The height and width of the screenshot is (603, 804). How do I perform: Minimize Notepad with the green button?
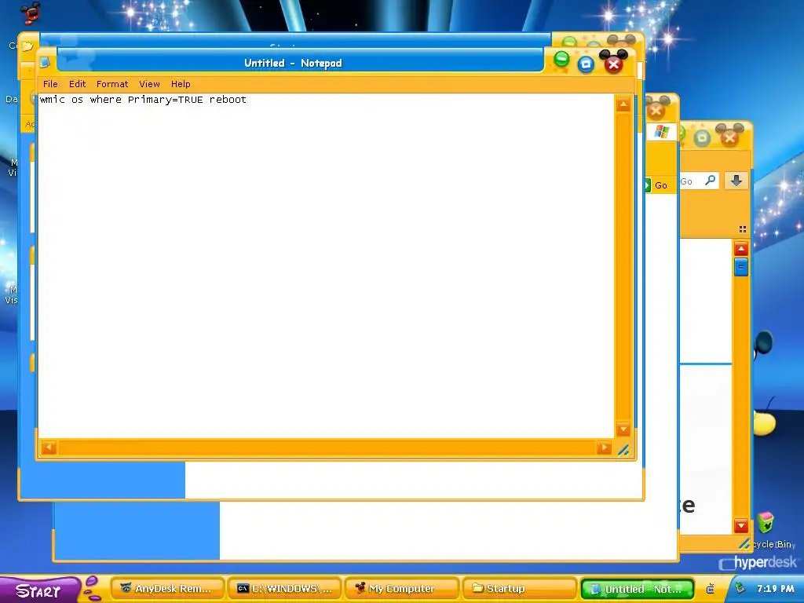(x=561, y=60)
